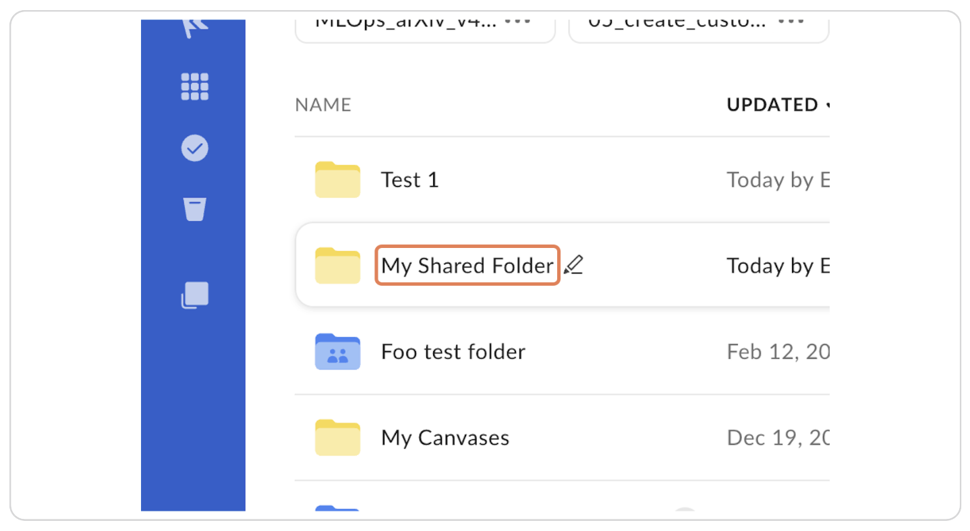Open the ellipsis menu on 05_create_custo card
Screen dimensions: 970x531
click(x=790, y=20)
